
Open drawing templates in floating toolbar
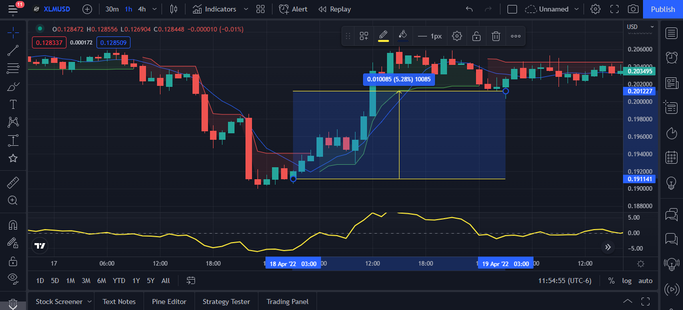point(364,36)
